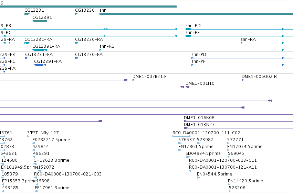Click the CG13231-PA protein arrow glyph
Screen dimensions: 293x193
tap(27, 58)
